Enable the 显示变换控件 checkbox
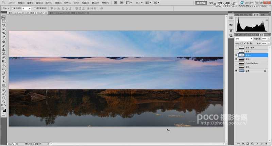 tap(35, 8)
